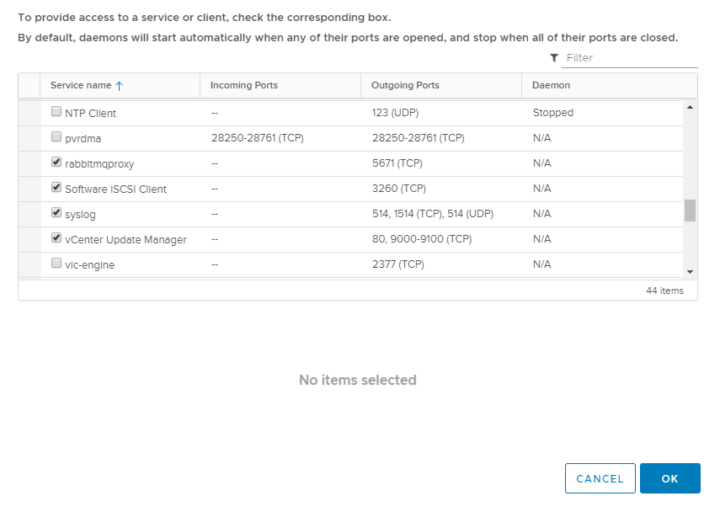This screenshot has width=720, height=512.
Task: Disable Software iSCSI Client checkbox
Action: 56,187
